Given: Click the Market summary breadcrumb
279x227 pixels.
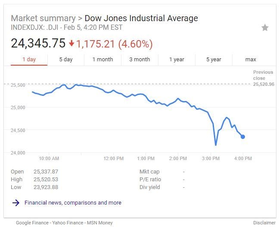Looking at the screenshot, I should pos(42,19).
